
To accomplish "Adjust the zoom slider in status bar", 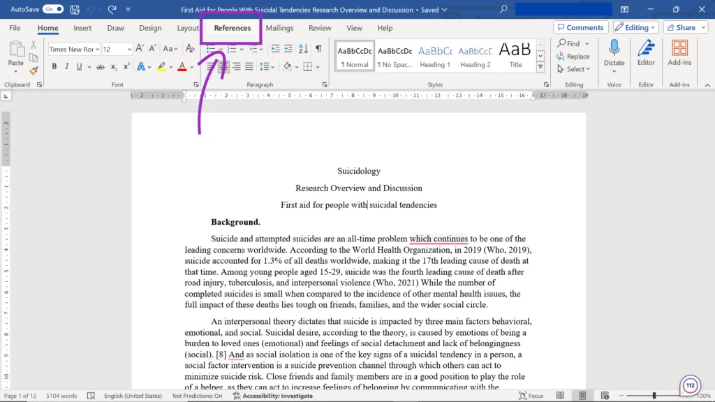I will [654, 396].
